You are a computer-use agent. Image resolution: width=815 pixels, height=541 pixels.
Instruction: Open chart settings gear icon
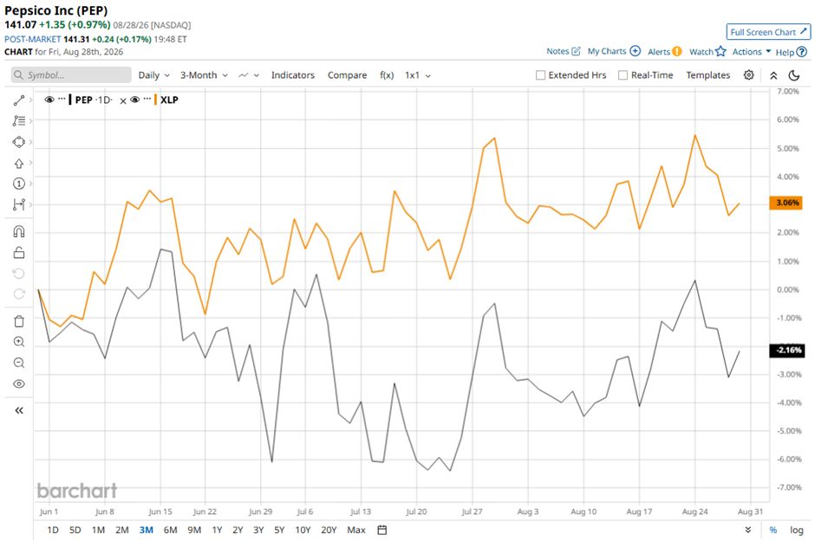coord(748,75)
